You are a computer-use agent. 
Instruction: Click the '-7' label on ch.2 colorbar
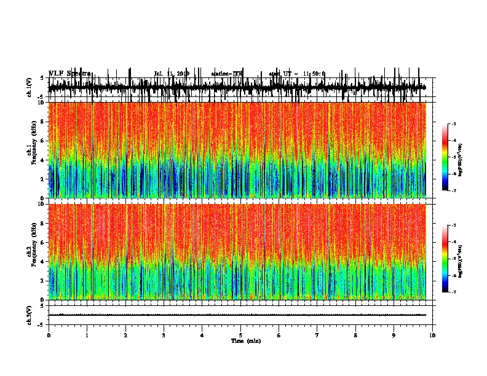tap(453, 292)
